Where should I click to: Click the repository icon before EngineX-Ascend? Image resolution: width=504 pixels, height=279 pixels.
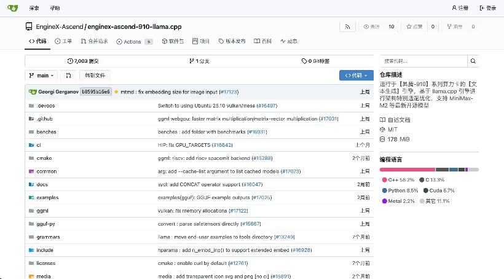pyautogui.click(x=29, y=27)
